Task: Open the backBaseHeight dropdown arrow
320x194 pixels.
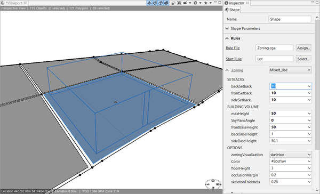Action: tap(309, 134)
